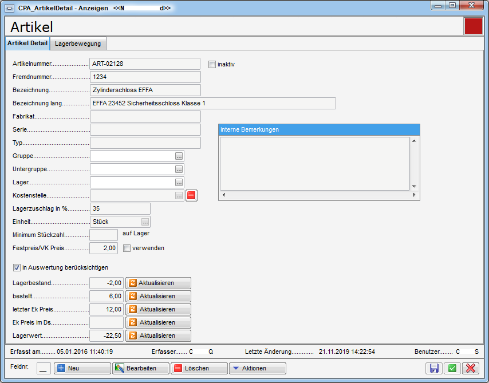This screenshot has width=489, height=383.
Task: Click the green checkmark confirm icon
Action: click(452, 369)
